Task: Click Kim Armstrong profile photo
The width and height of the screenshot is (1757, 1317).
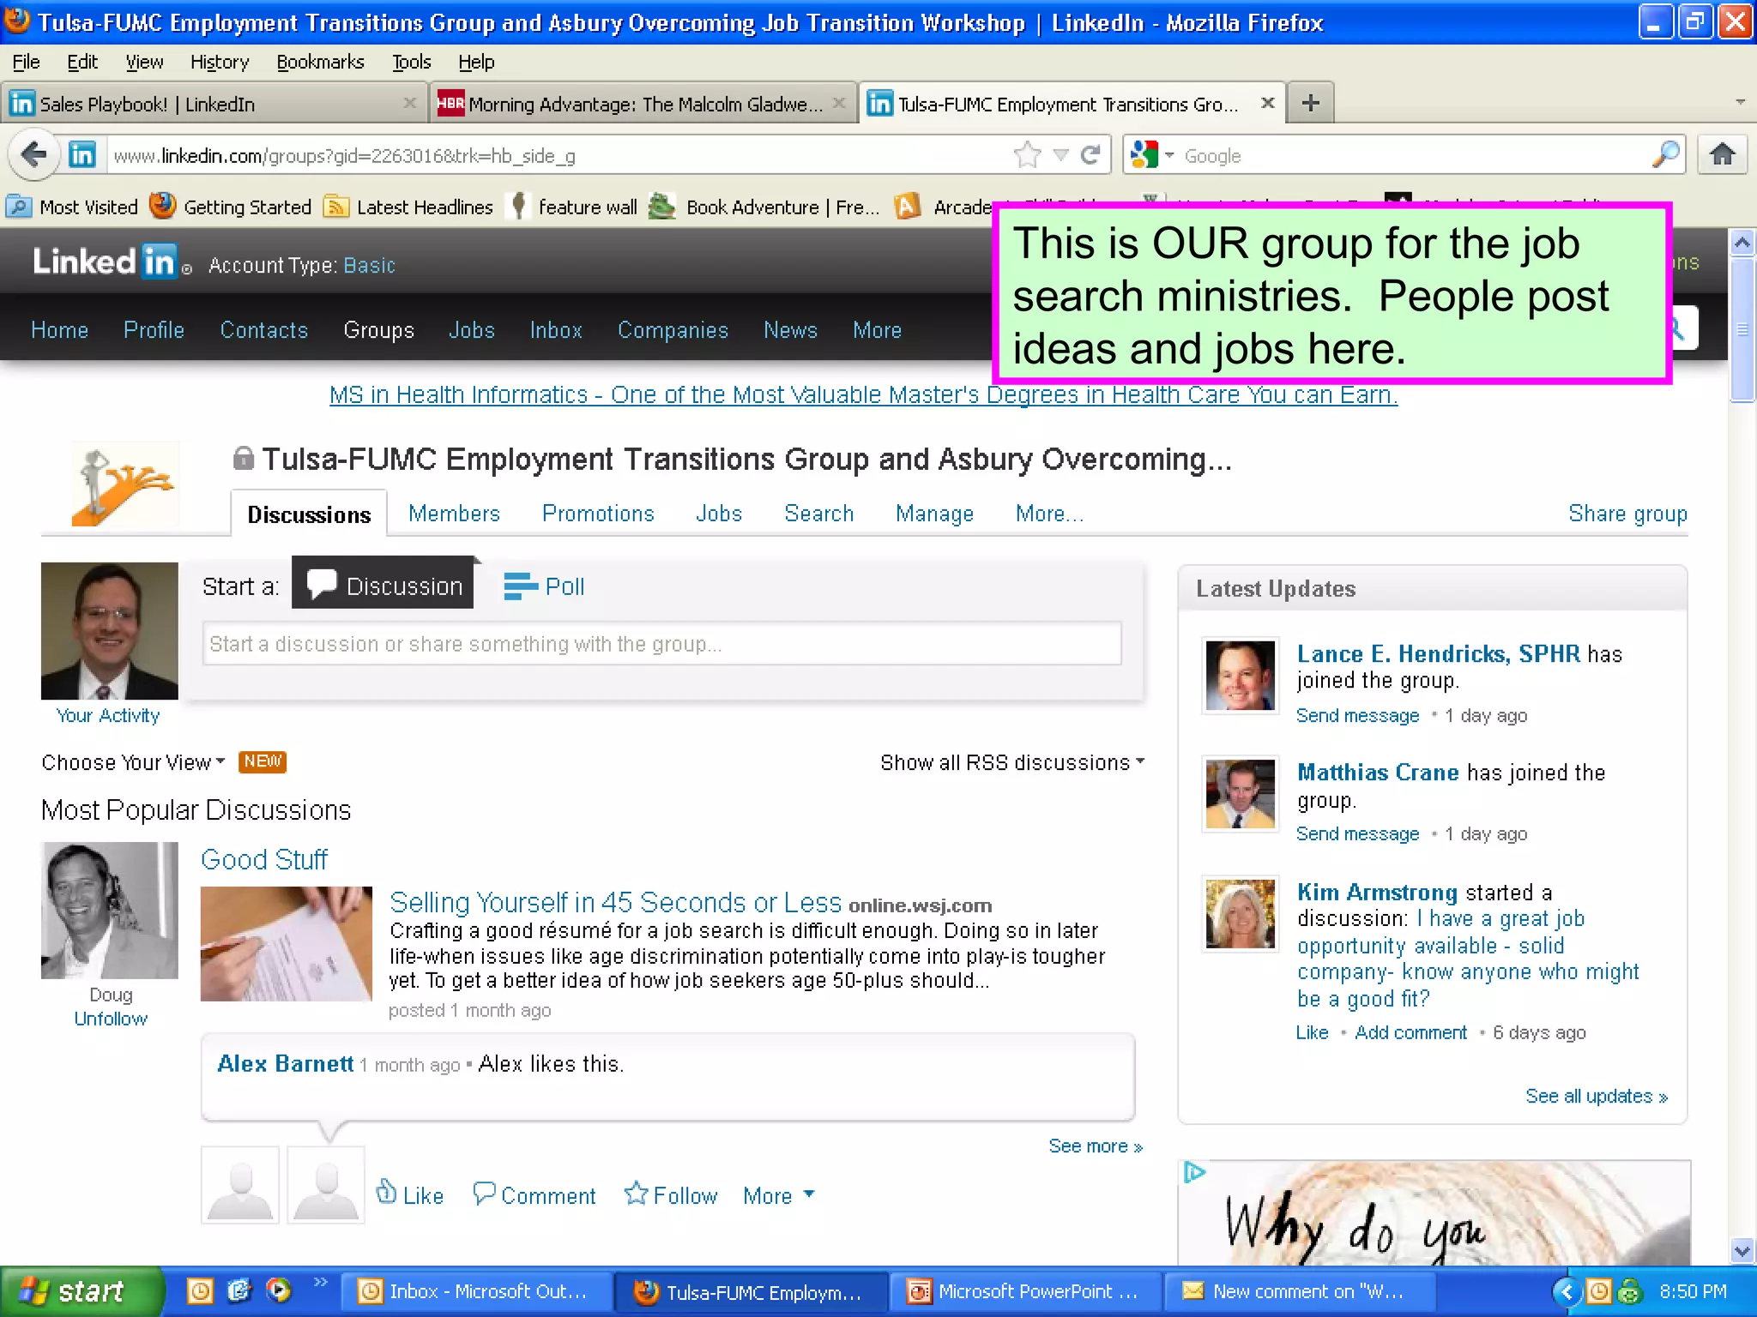Action: (1240, 914)
